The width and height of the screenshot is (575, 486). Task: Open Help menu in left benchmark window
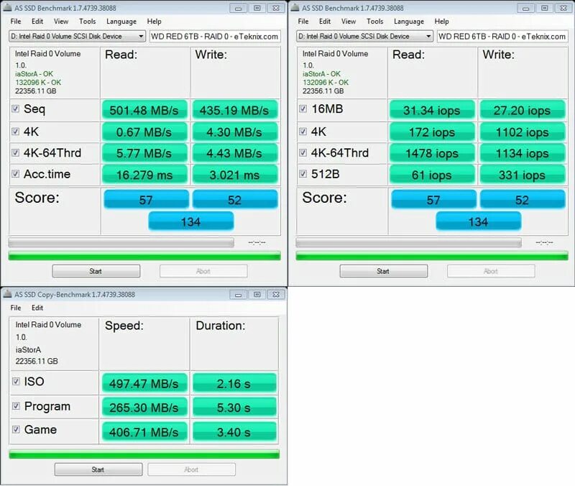pyautogui.click(x=154, y=22)
